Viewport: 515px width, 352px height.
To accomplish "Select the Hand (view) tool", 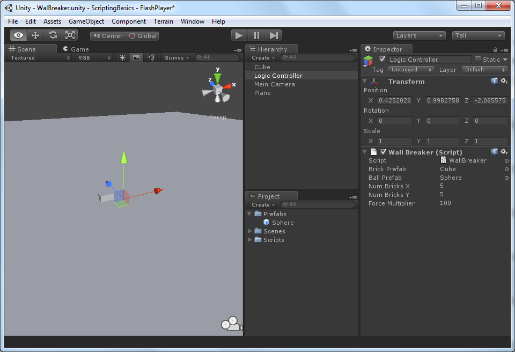I will (18, 35).
